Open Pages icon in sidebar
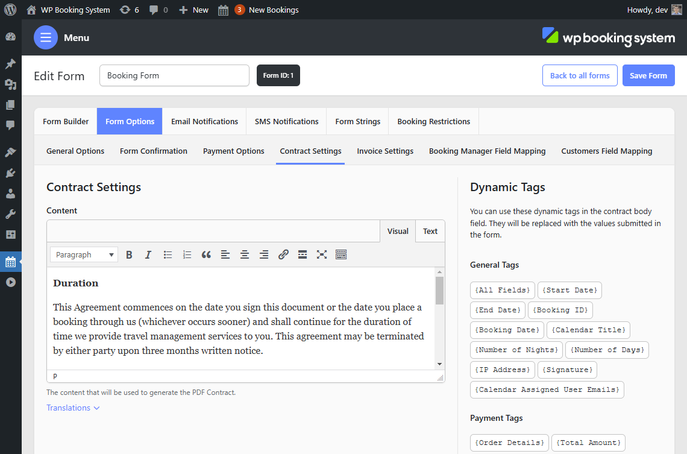 (x=10, y=105)
